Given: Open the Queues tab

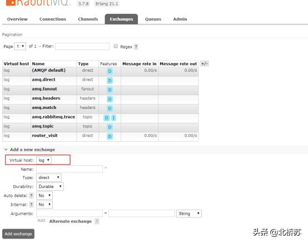Looking at the screenshot, I should (153, 19).
